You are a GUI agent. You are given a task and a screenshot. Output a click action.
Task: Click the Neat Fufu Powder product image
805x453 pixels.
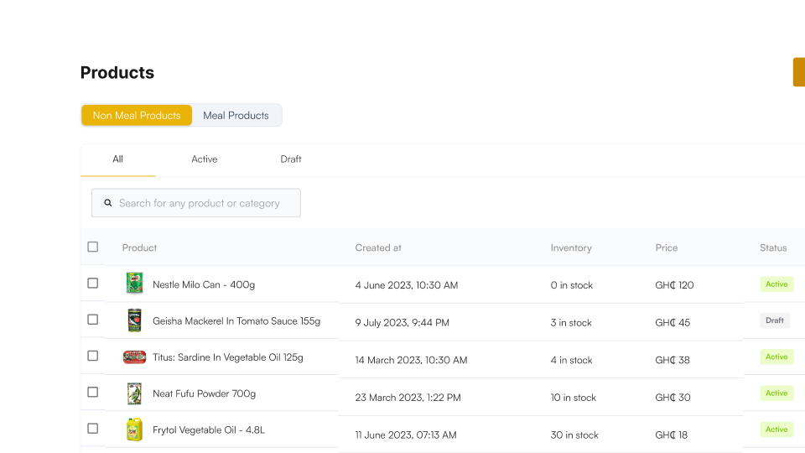134,393
